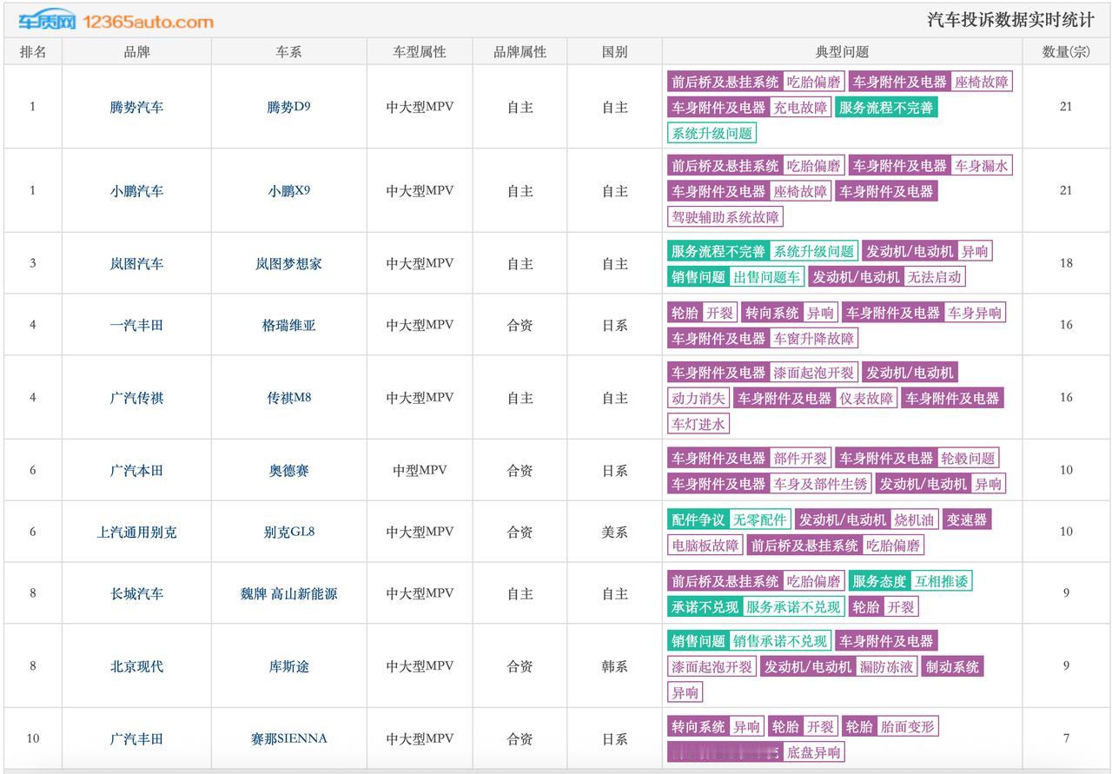1112x774 pixels.
Task: Select the 车身漏水 problem tag
Action: (x=981, y=166)
